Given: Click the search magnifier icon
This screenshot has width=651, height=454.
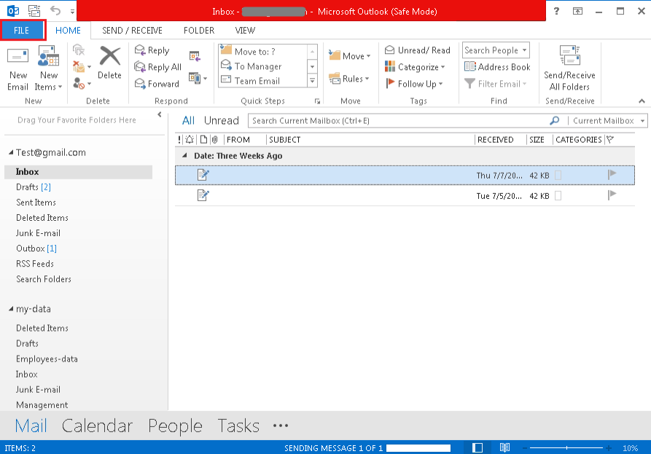Looking at the screenshot, I should tap(554, 121).
